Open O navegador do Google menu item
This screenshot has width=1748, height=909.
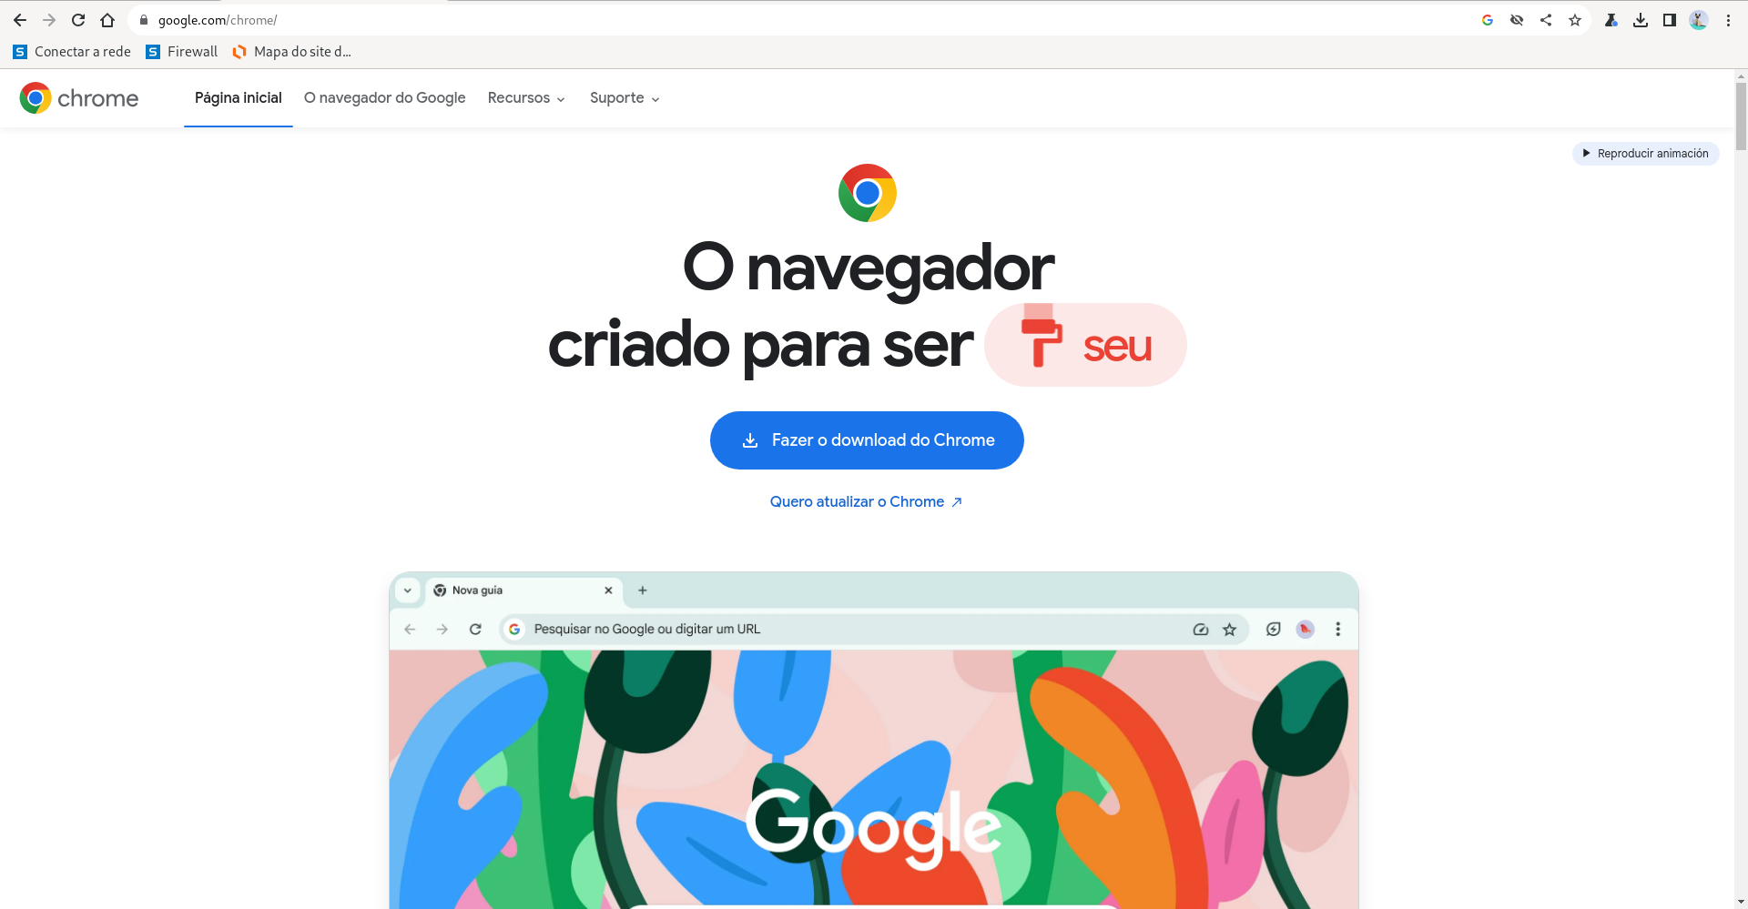tap(385, 98)
